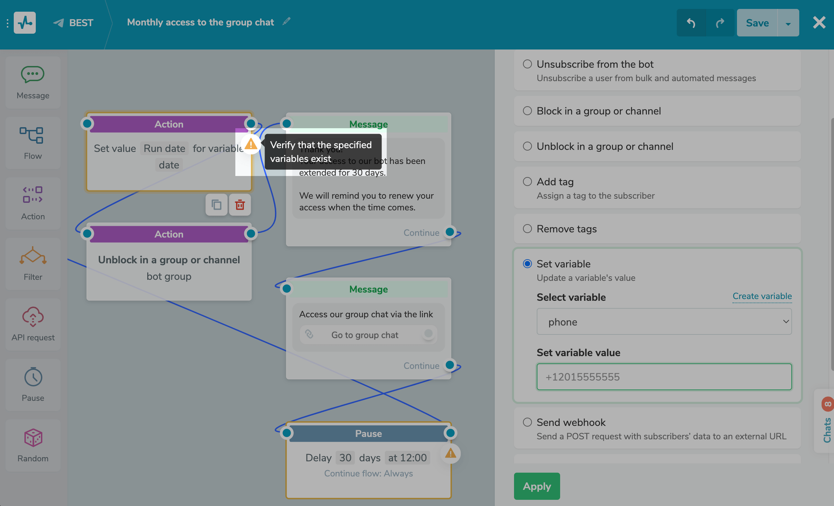
Task: Select the Filter tool in sidebar
Action: [x=33, y=263]
